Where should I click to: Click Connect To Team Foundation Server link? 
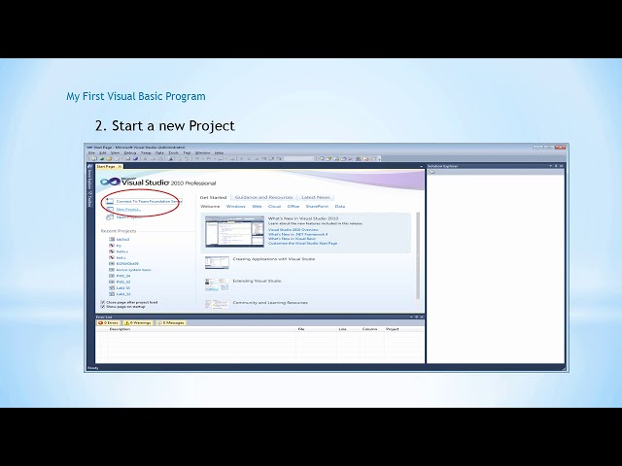point(149,201)
